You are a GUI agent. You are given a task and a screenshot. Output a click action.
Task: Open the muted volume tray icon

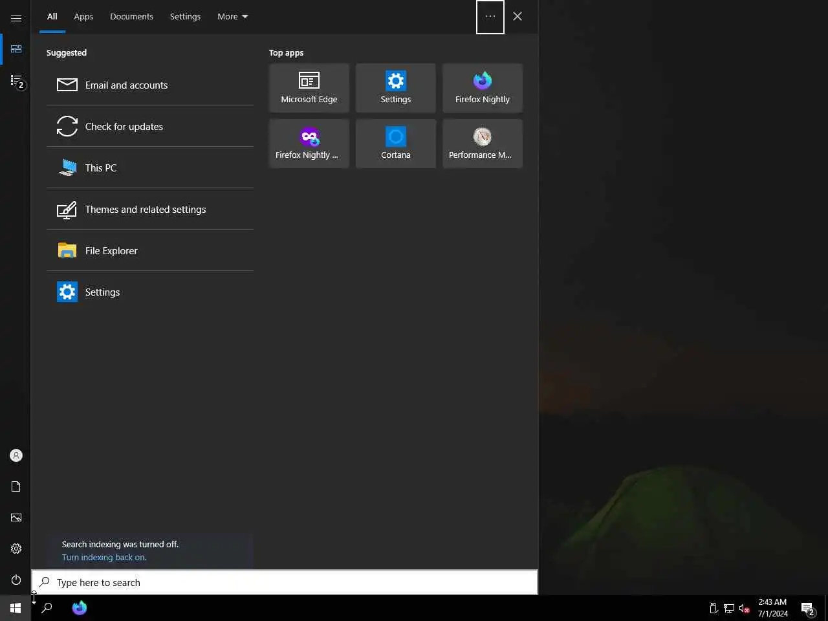[x=745, y=608]
